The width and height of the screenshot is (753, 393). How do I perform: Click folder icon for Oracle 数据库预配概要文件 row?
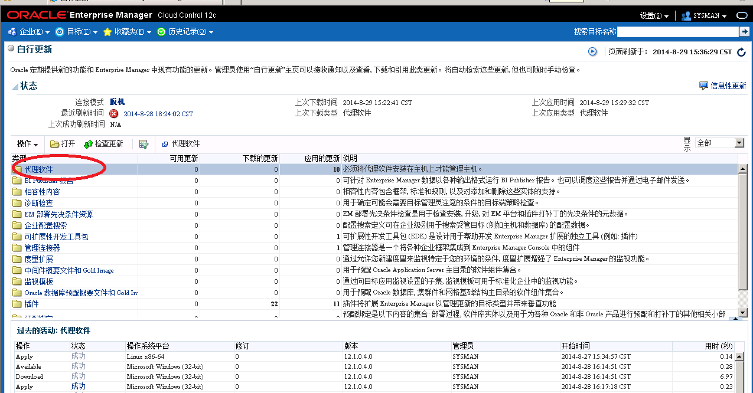click(18, 293)
